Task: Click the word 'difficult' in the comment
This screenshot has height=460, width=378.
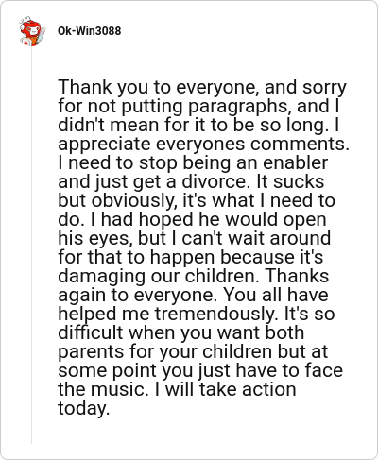Action: 90,332
